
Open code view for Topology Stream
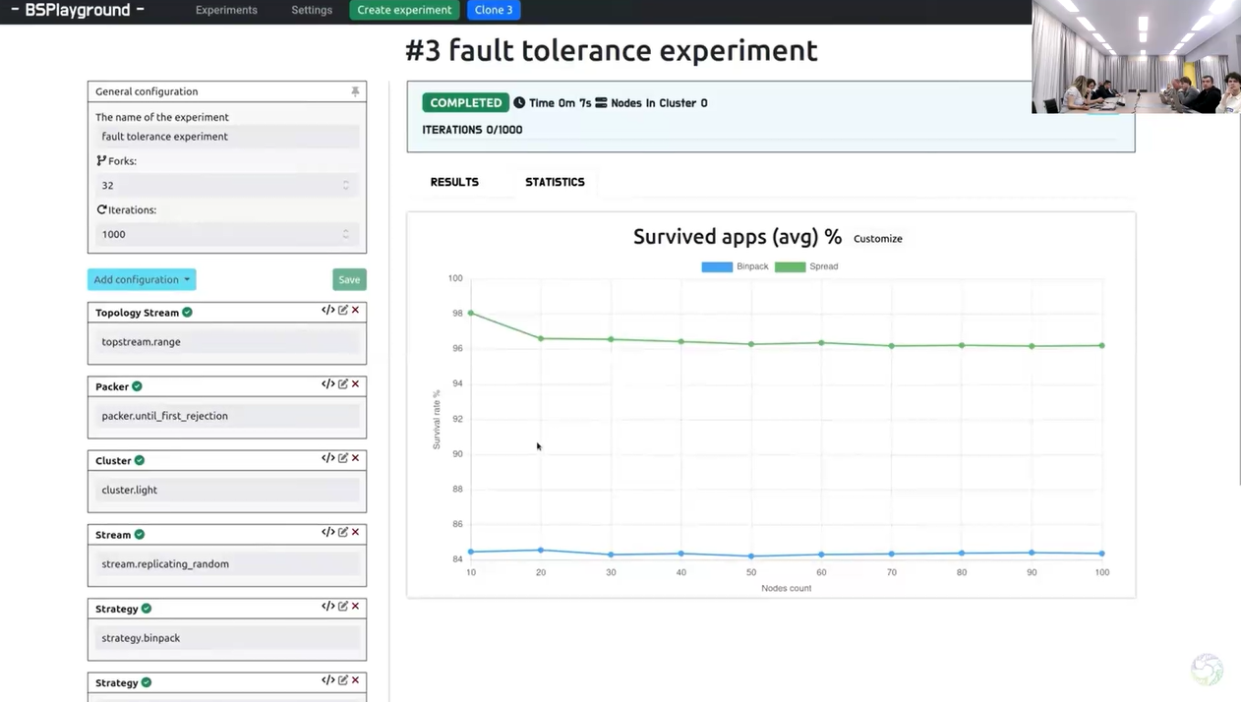[x=327, y=311]
